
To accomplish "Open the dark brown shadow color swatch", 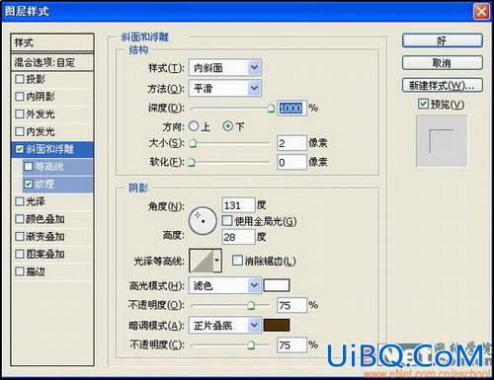I will coord(277,326).
